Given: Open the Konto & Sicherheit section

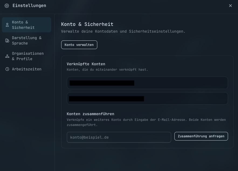Looking at the screenshot, I should click(x=27, y=25).
